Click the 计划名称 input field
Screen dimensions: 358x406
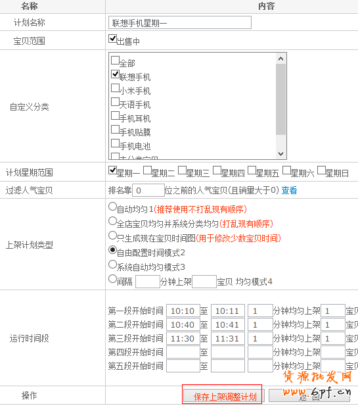coord(180,22)
